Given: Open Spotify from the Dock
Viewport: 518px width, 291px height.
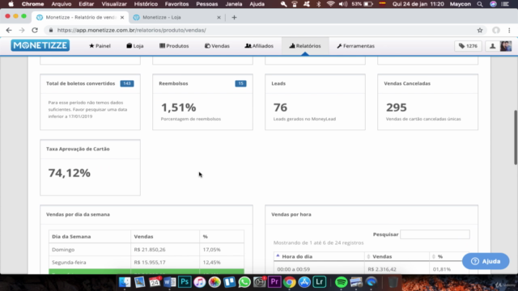Looking at the screenshot, I should [x=341, y=282].
